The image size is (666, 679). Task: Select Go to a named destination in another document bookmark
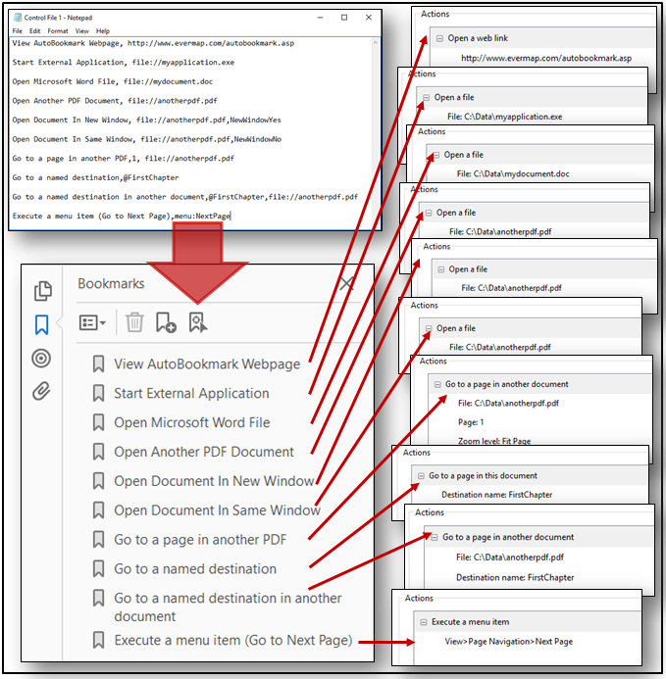click(228, 607)
